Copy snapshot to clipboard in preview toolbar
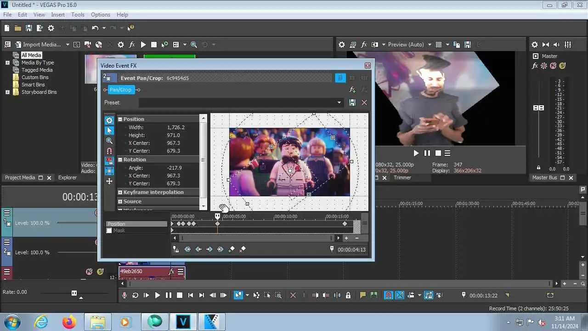Image resolution: width=588 pixels, height=331 pixels. tap(457, 45)
